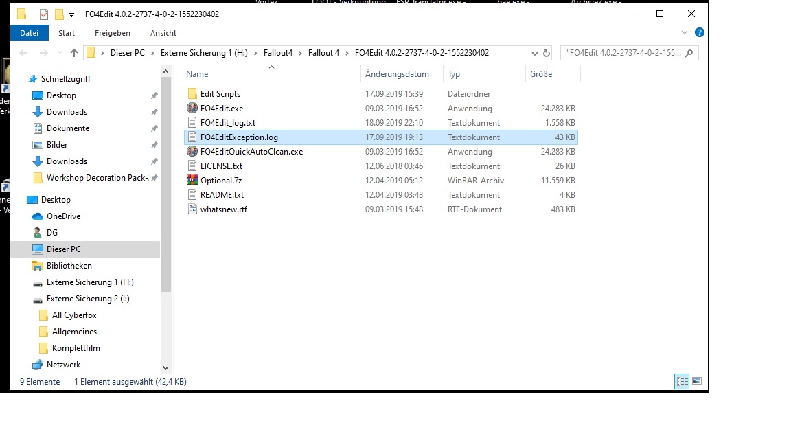Viewport: 791px width, 445px height.
Task: Click the refresh button beside address bar
Action: point(547,53)
